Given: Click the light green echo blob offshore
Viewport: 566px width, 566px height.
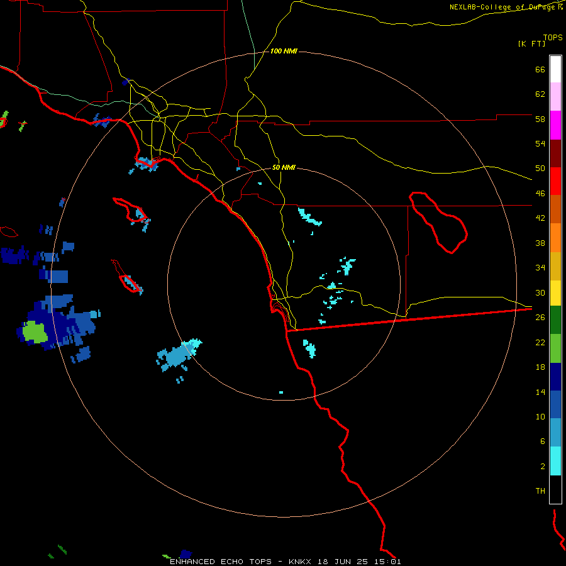Looking at the screenshot, I should point(35,332).
